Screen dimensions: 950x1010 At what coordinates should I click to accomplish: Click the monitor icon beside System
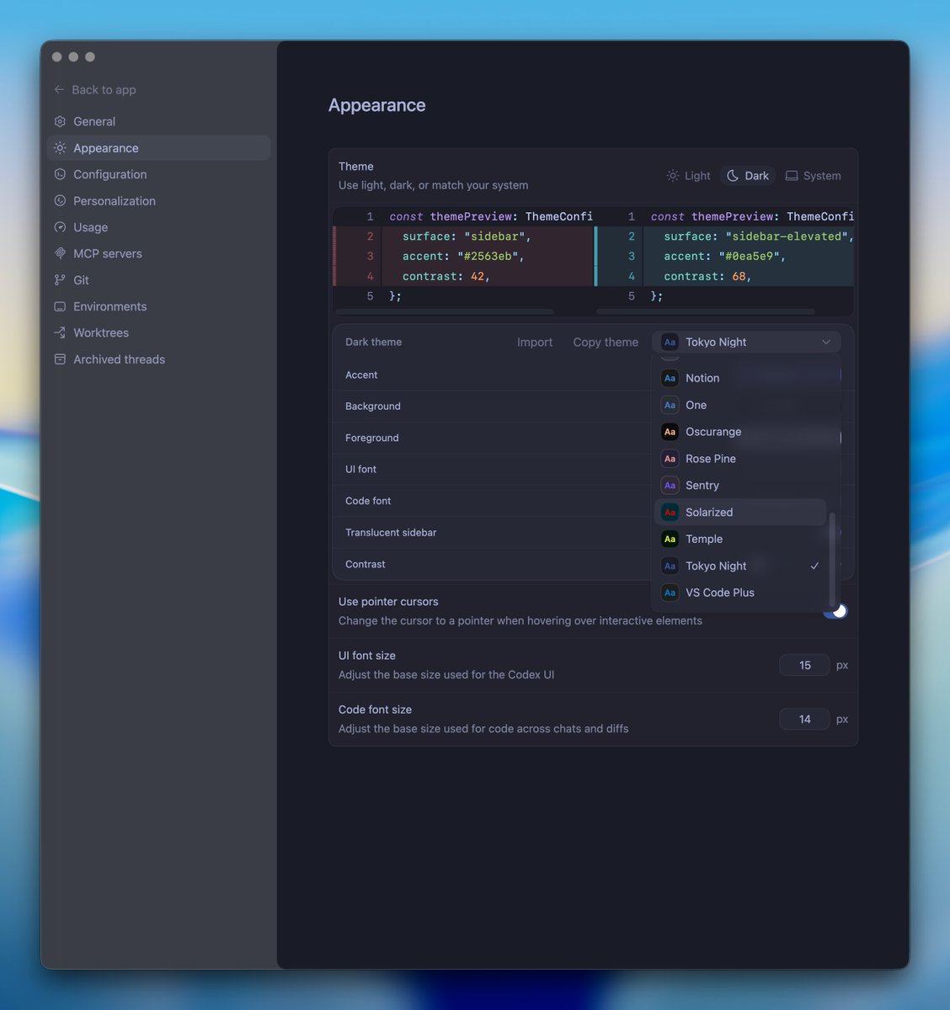(792, 176)
